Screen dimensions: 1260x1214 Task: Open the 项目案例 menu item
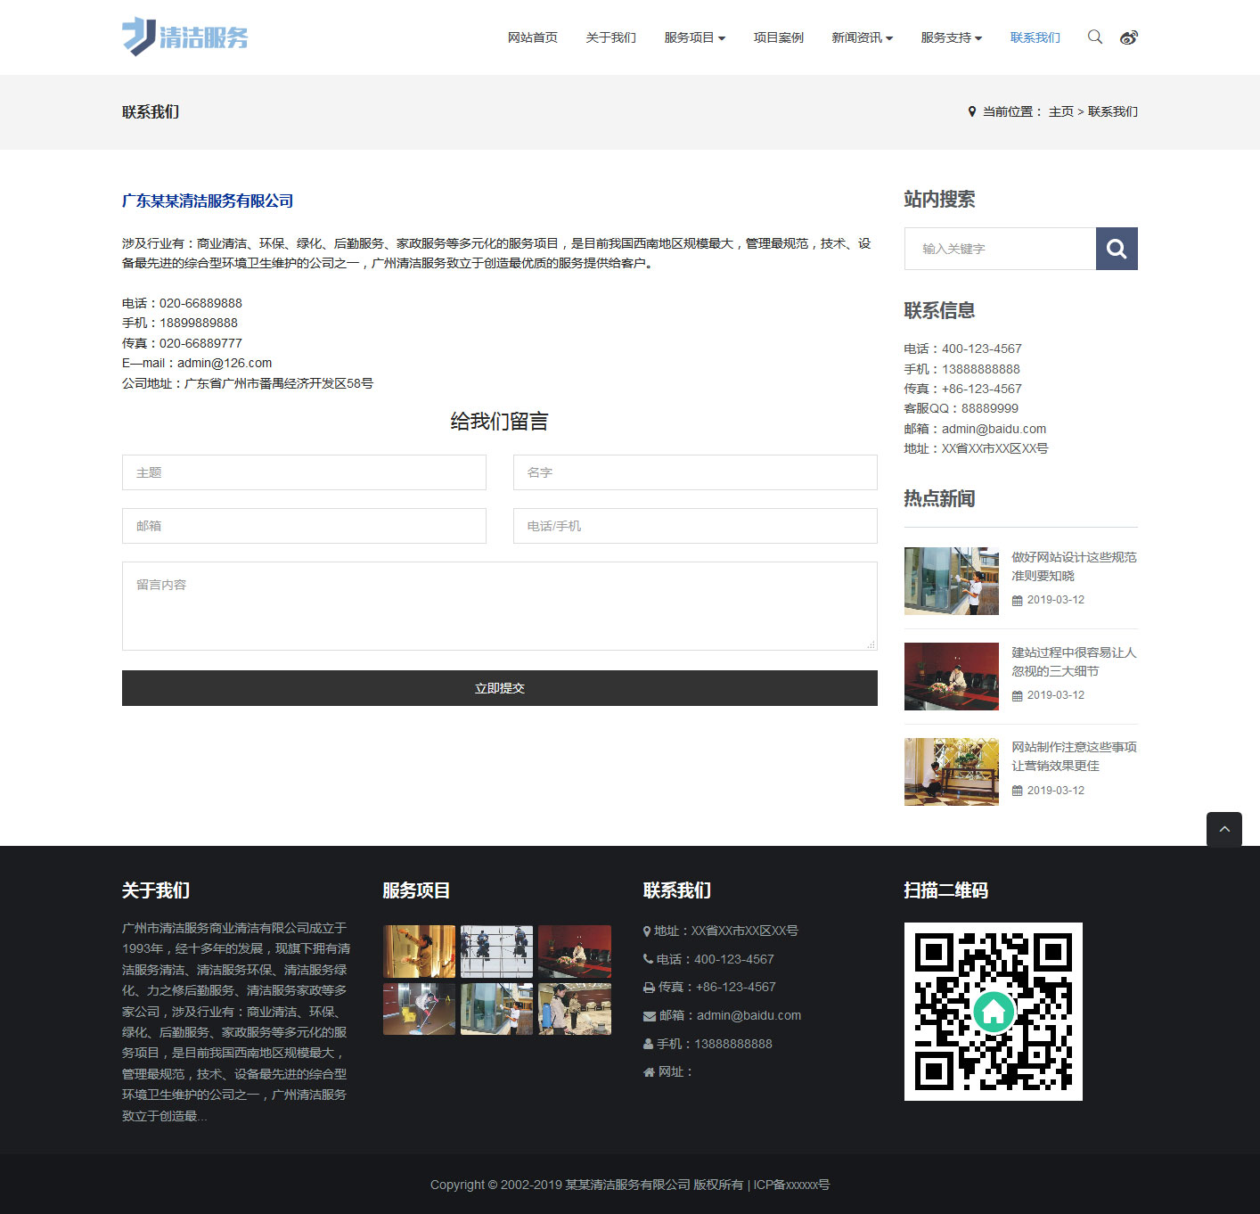[x=778, y=37]
